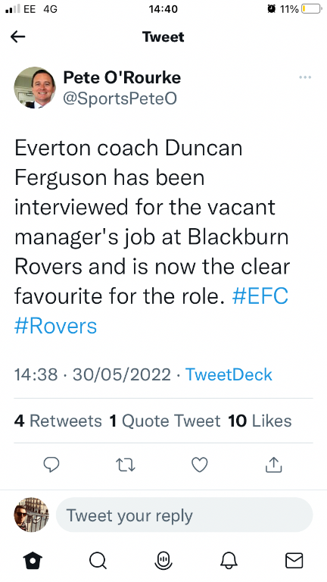Go to Home tab in bottom bar
The height and width of the screenshot is (582, 327).
pyautogui.click(x=33, y=560)
